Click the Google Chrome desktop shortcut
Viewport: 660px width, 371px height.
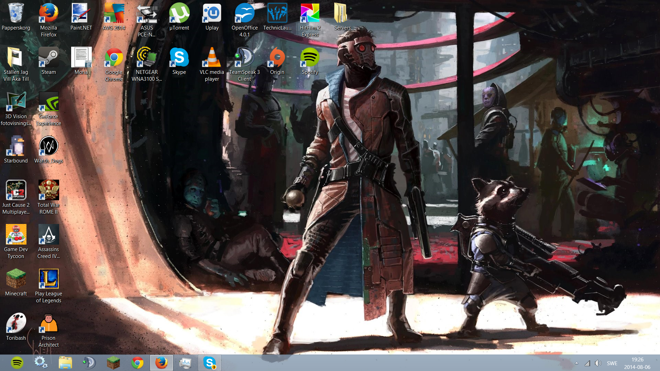click(114, 64)
